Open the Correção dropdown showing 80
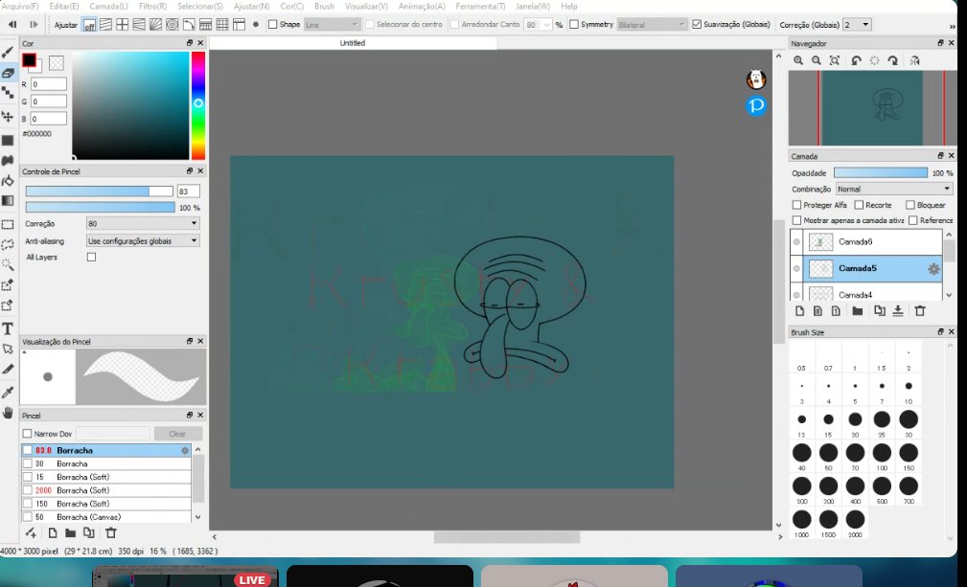The width and height of the screenshot is (967, 587). pyautogui.click(x=143, y=223)
